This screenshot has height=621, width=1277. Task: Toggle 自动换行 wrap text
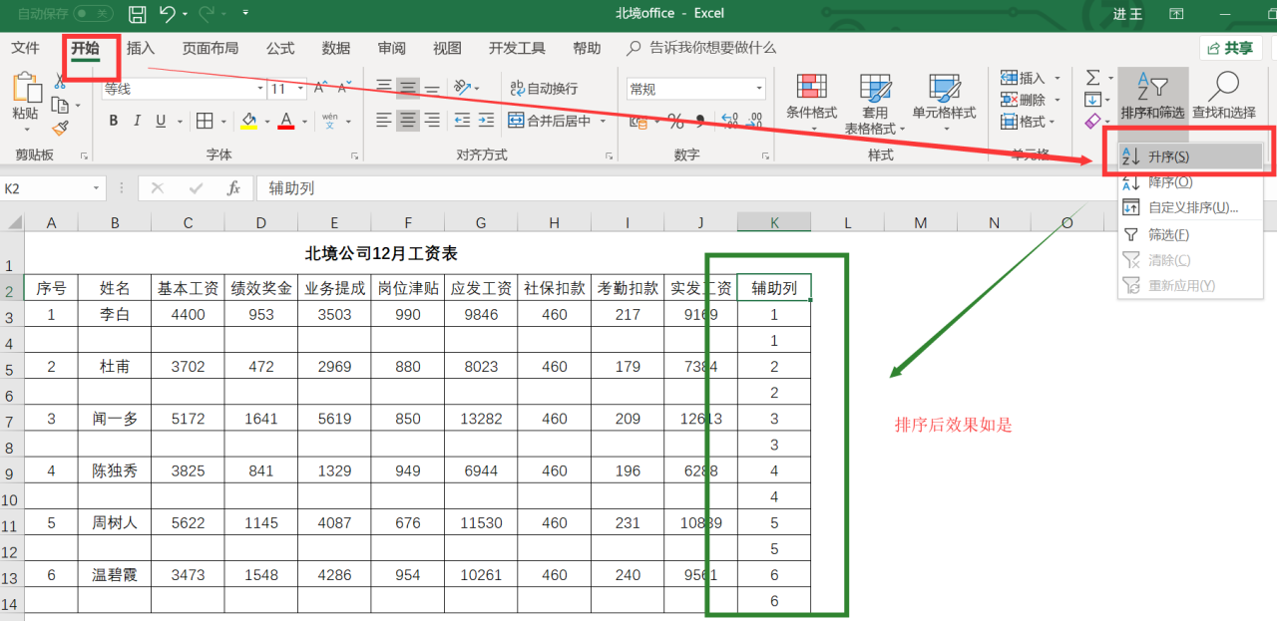543,89
